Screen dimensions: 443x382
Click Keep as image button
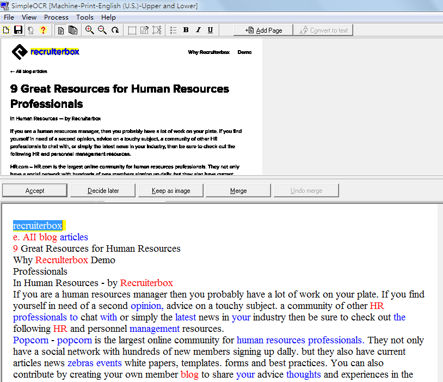click(171, 190)
